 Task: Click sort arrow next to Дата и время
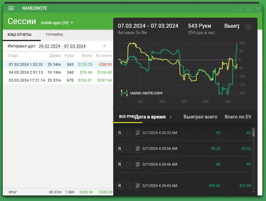tap(171, 117)
